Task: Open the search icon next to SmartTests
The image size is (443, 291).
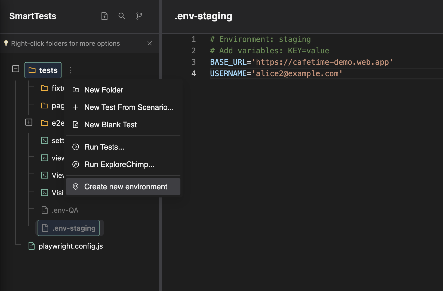Action: (x=122, y=16)
